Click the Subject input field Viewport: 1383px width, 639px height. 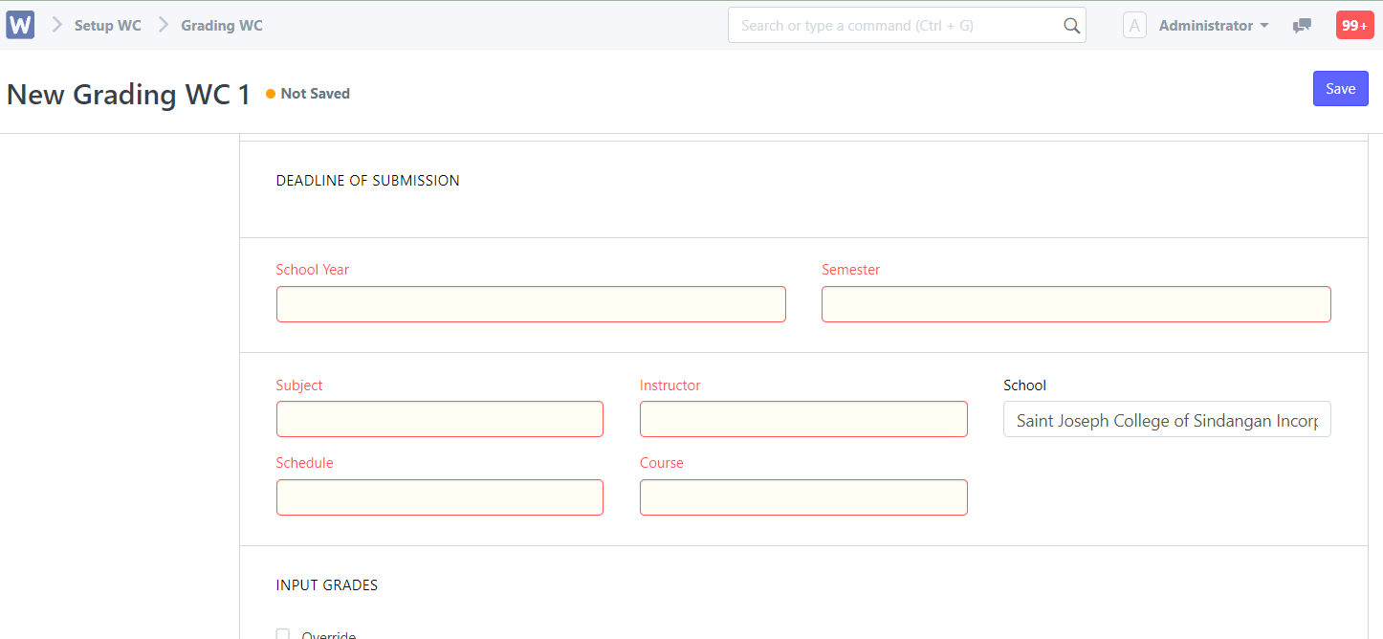point(440,419)
